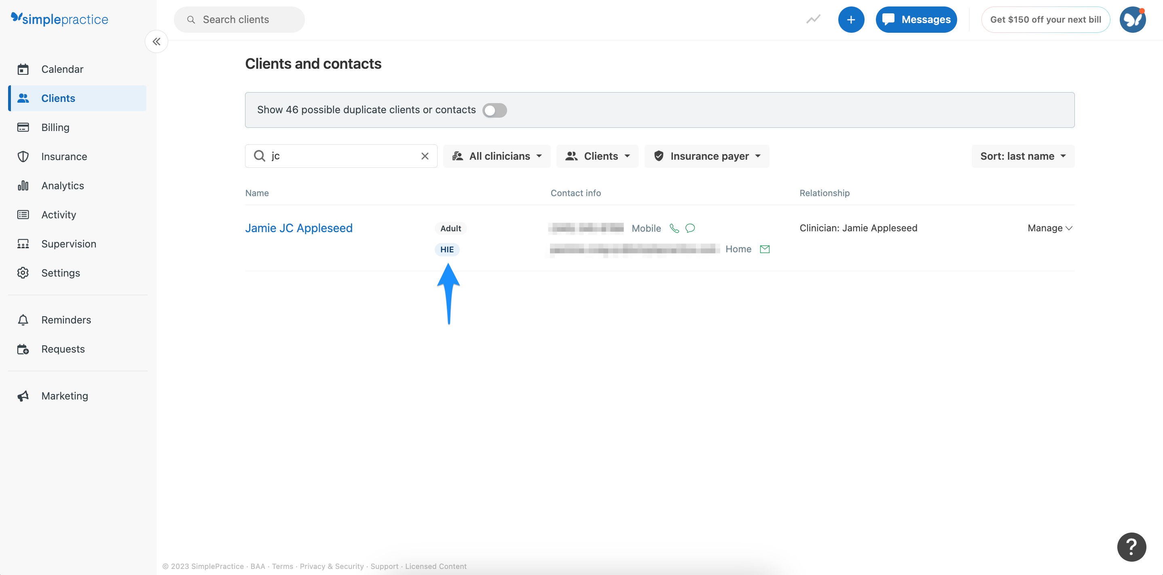Open the Sort: last name dropdown
The width and height of the screenshot is (1163, 575).
pos(1023,156)
